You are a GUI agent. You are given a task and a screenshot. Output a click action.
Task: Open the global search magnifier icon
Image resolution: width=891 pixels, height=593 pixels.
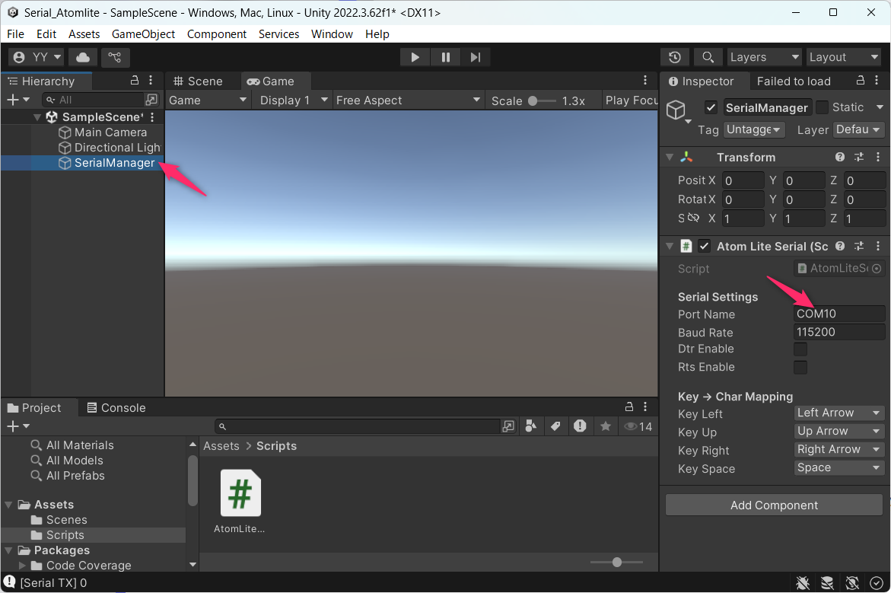pyautogui.click(x=708, y=57)
